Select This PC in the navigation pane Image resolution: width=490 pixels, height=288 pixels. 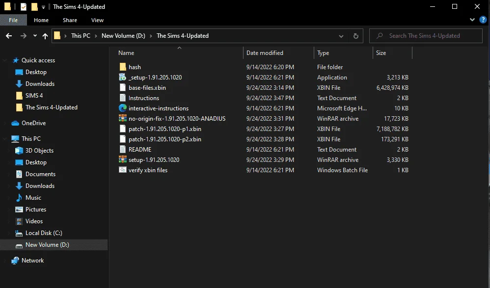[31, 139]
